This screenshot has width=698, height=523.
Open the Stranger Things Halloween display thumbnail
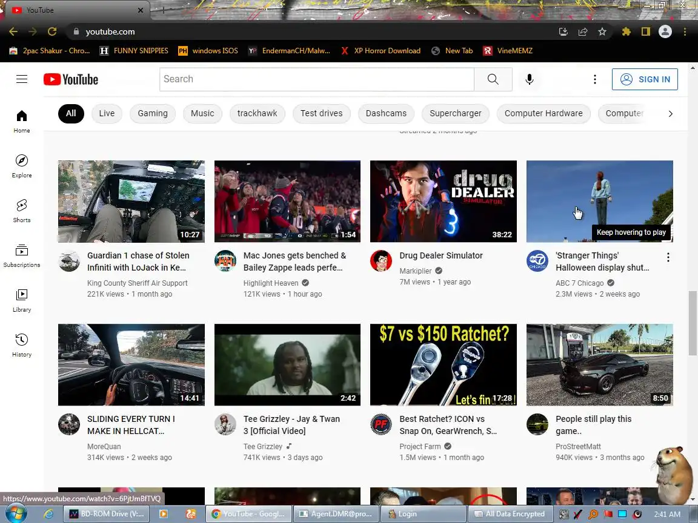coord(600,202)
